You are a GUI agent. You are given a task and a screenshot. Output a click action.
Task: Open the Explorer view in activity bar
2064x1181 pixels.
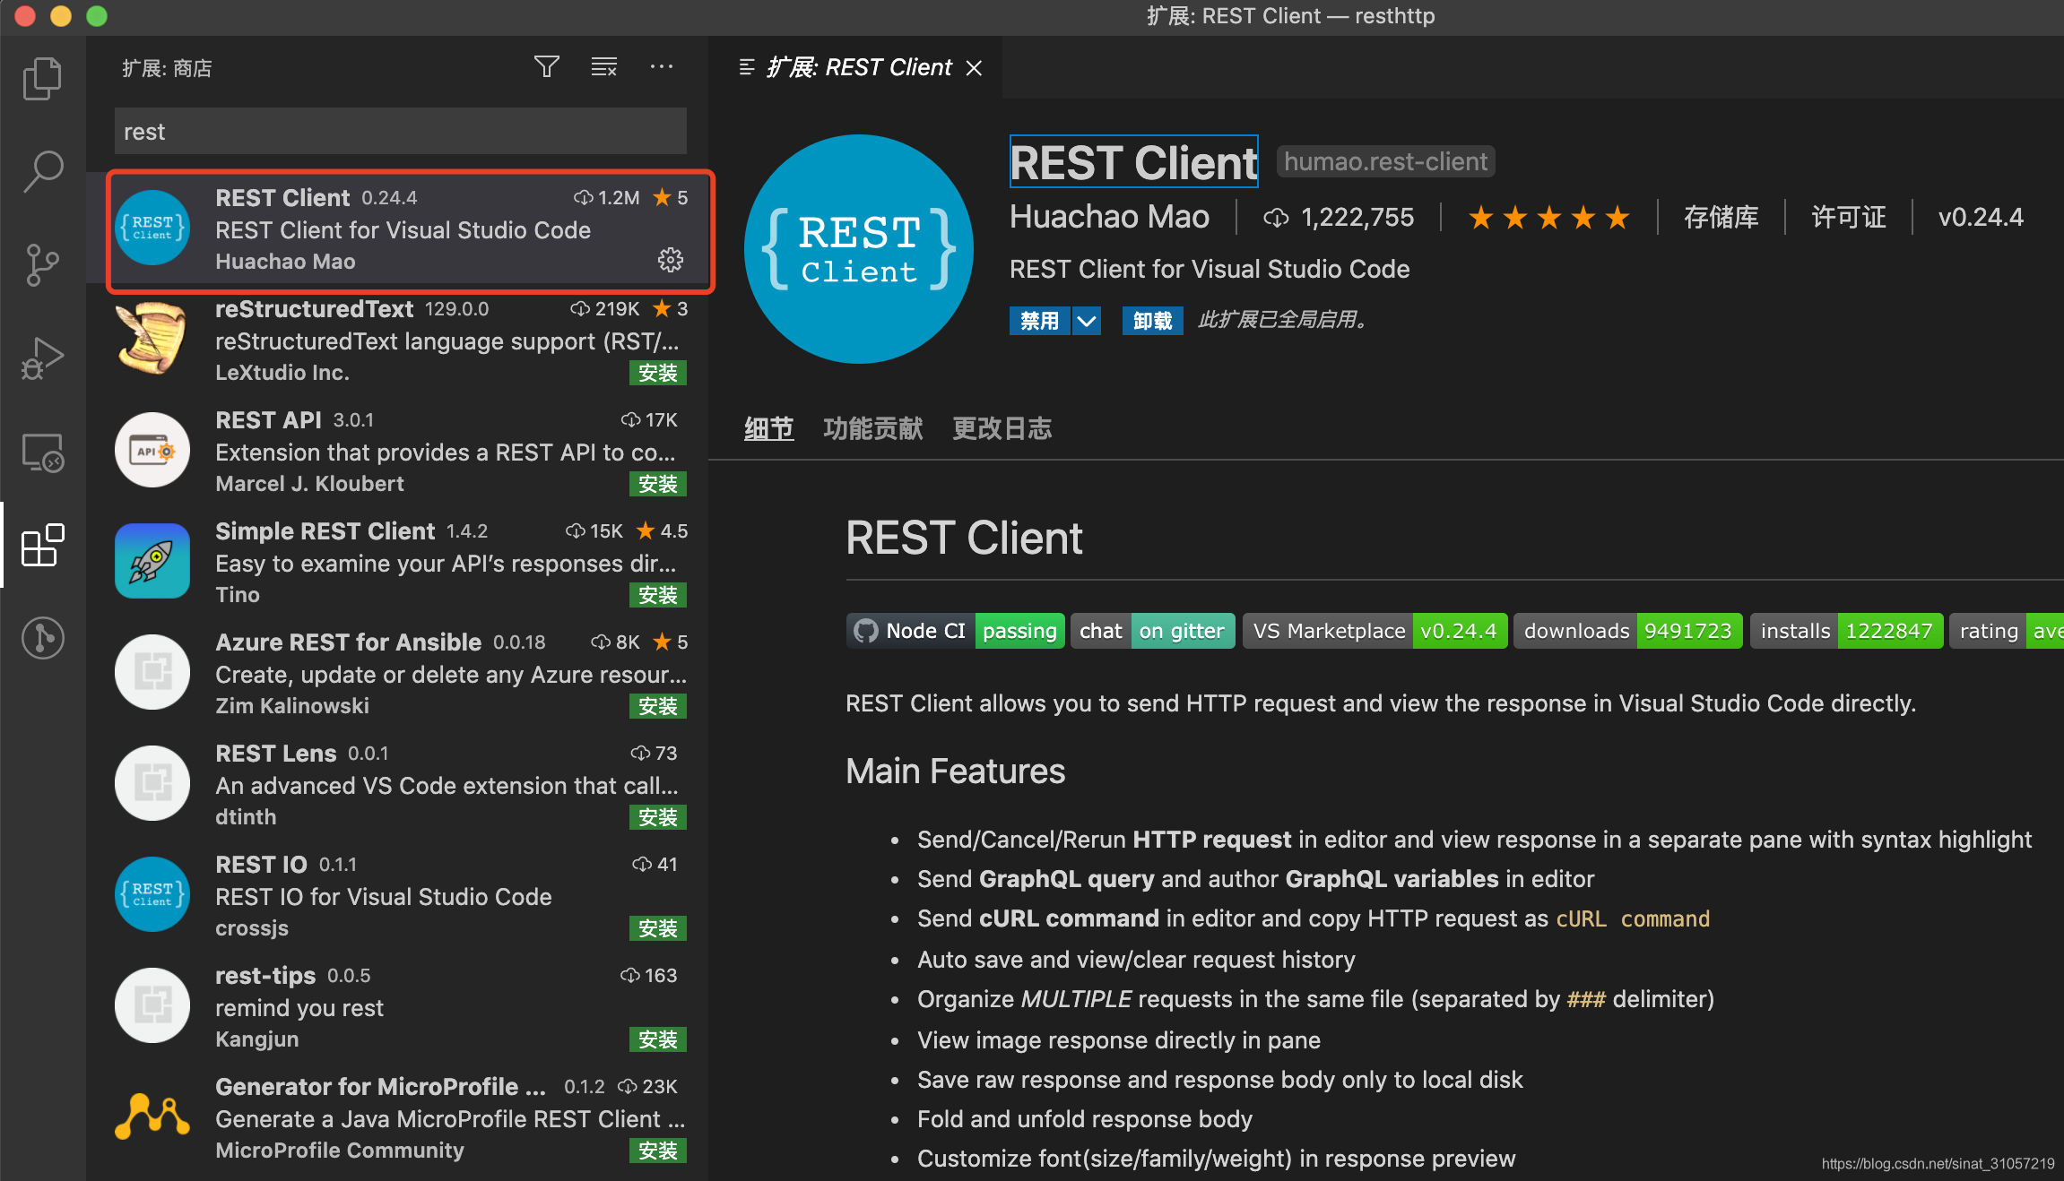click(x=42, y=79)
